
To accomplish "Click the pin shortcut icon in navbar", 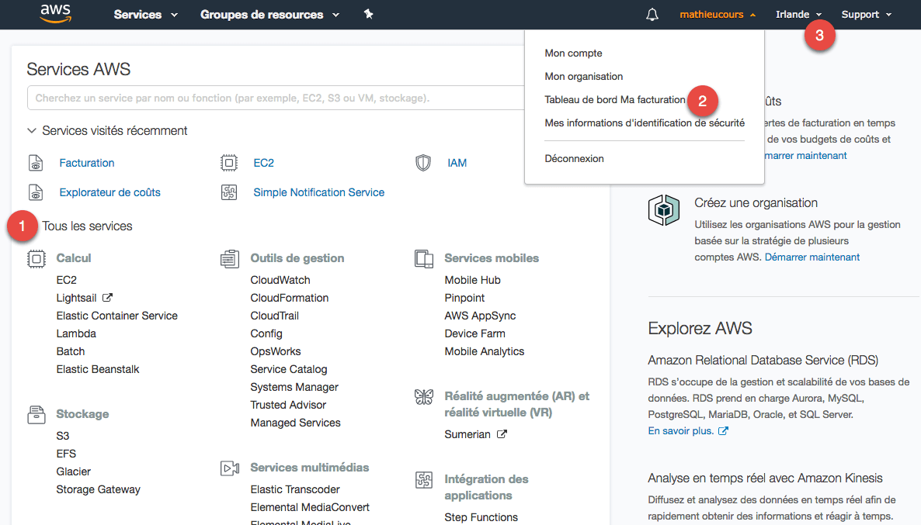I will click(368, 14).
